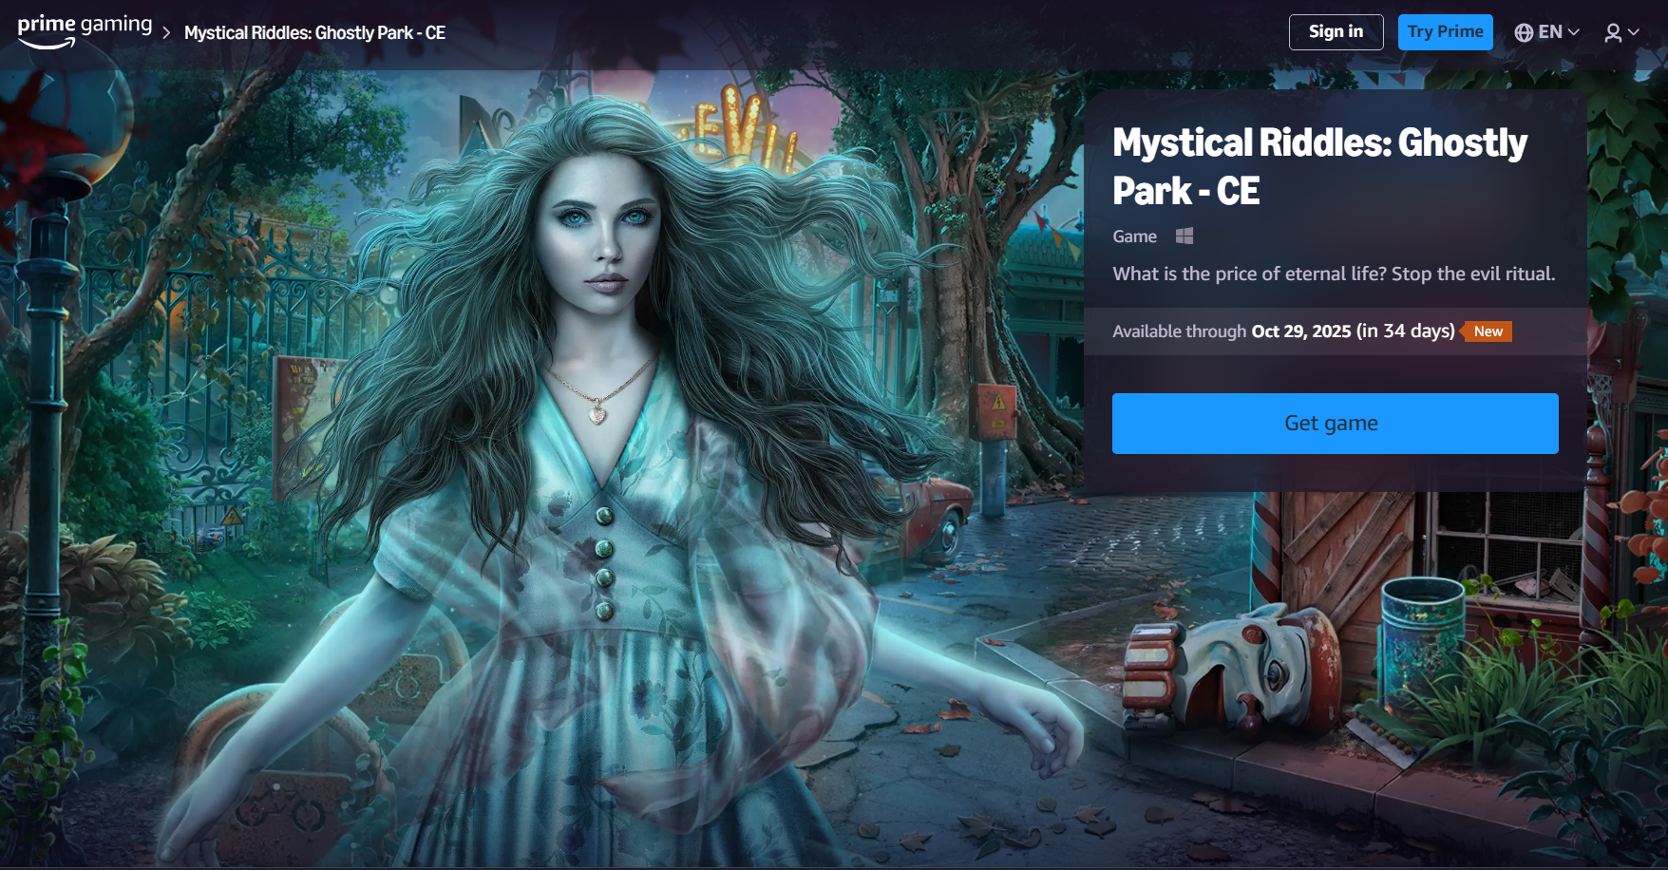Open the Prime Gaming home logo
Viewport: 1668px width, 870px height.
tap(85, 31)
